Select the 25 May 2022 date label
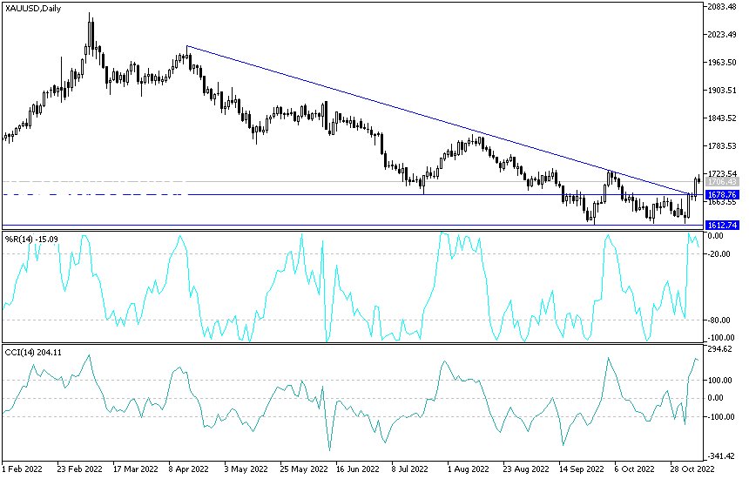 304,469
